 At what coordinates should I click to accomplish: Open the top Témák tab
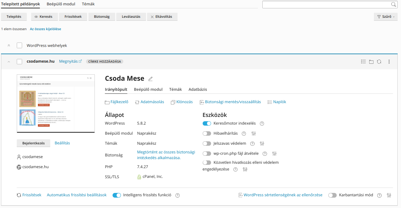(x=88, y=4)
